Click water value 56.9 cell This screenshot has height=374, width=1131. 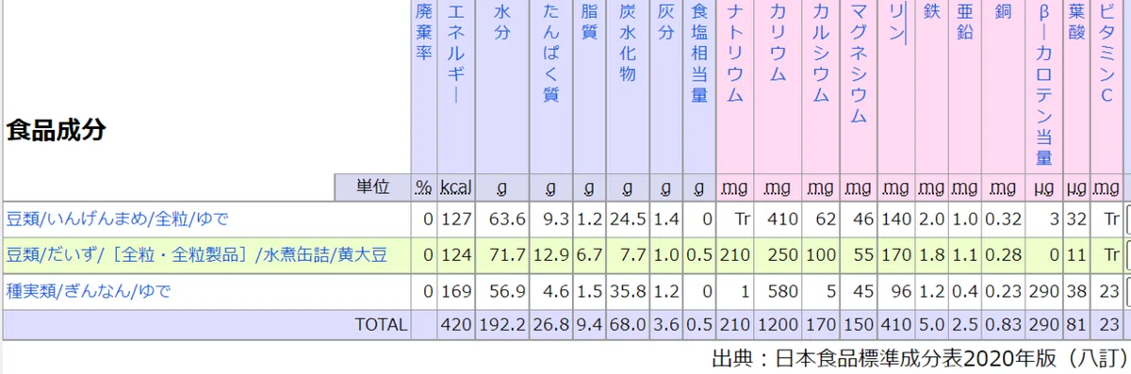[503, 291]
